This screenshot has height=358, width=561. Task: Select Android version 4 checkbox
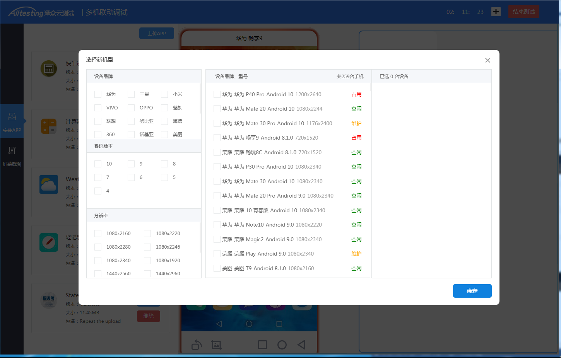98,191
